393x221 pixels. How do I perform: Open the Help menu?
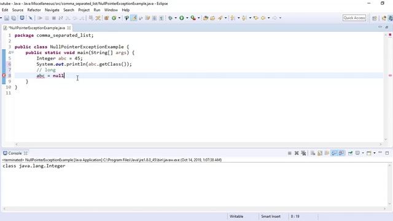pos(125,10)
